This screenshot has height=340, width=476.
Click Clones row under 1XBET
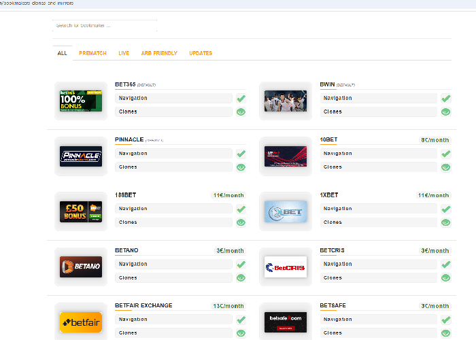click(379, 222)
